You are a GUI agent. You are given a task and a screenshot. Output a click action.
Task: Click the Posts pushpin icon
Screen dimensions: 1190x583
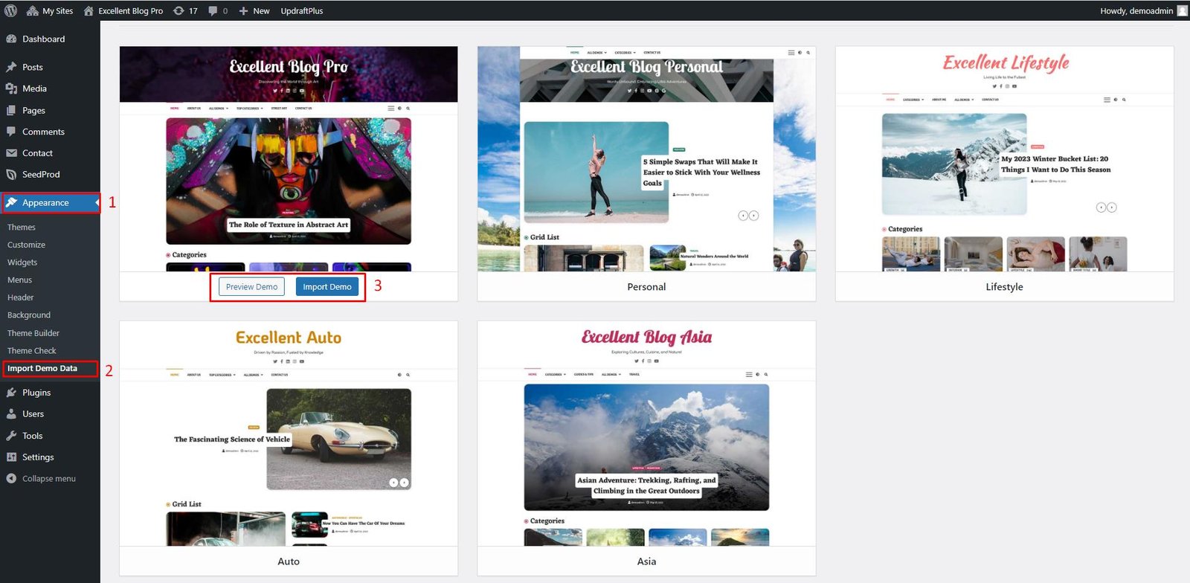(11, 67)
